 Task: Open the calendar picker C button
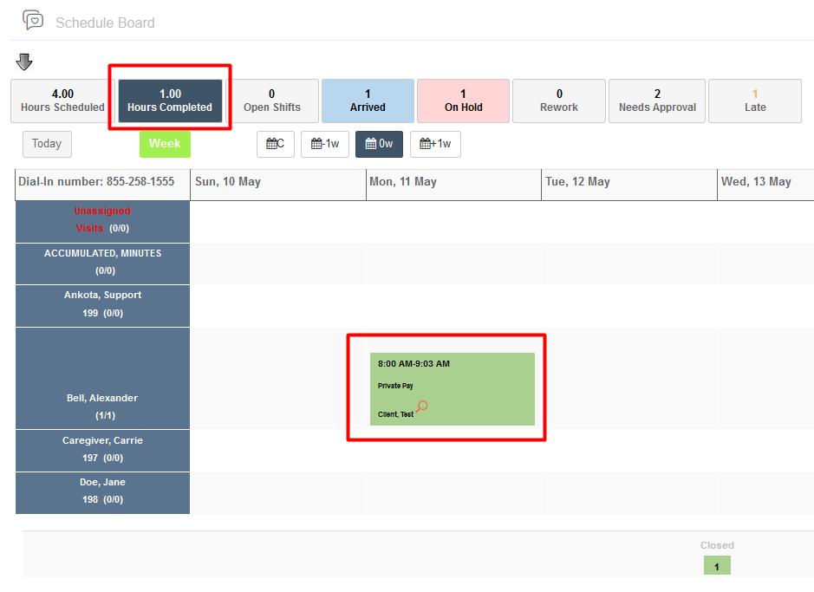276,144
